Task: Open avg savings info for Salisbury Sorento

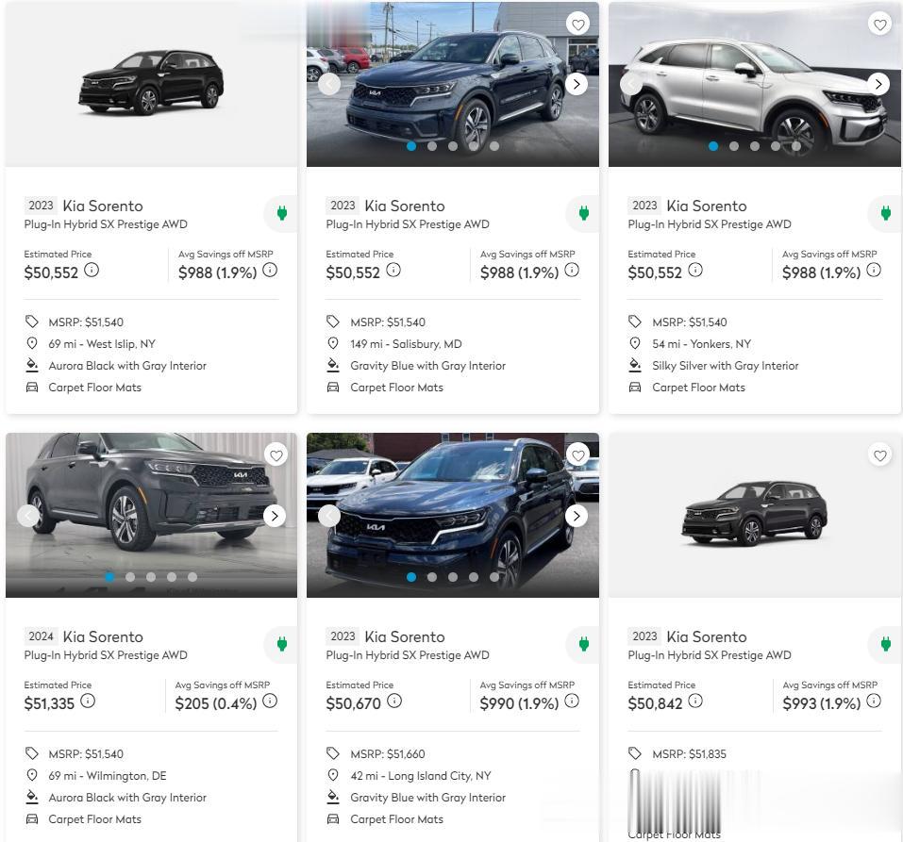Action: 572,270
